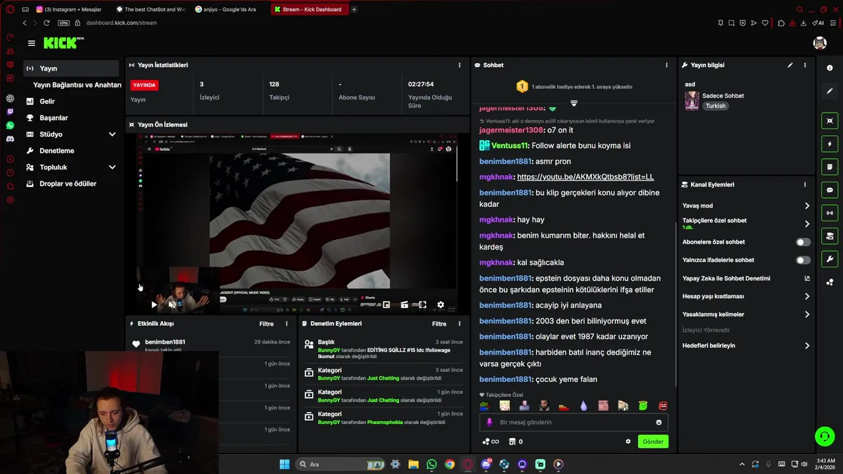
Task: Open Windows Start button
Action: 285,464
